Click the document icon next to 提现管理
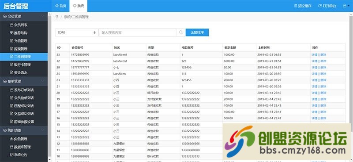This screenshot has height=162, width=353. click(x=12, y=49)
